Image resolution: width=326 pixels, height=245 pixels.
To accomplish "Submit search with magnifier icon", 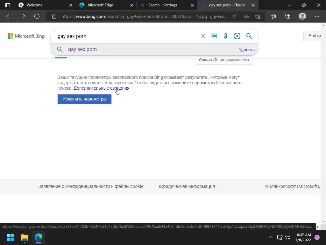I will pyautogui.click(x=249, y=36).
